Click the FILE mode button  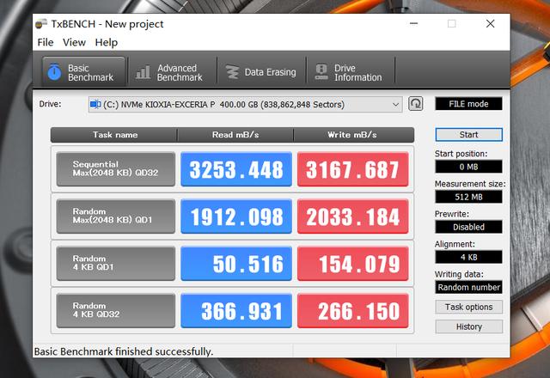pyautogui.click(x=468, y=104)
